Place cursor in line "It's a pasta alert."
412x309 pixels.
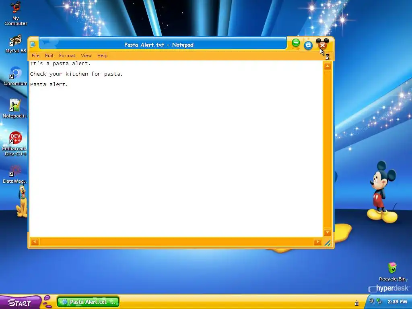point(60,63)
